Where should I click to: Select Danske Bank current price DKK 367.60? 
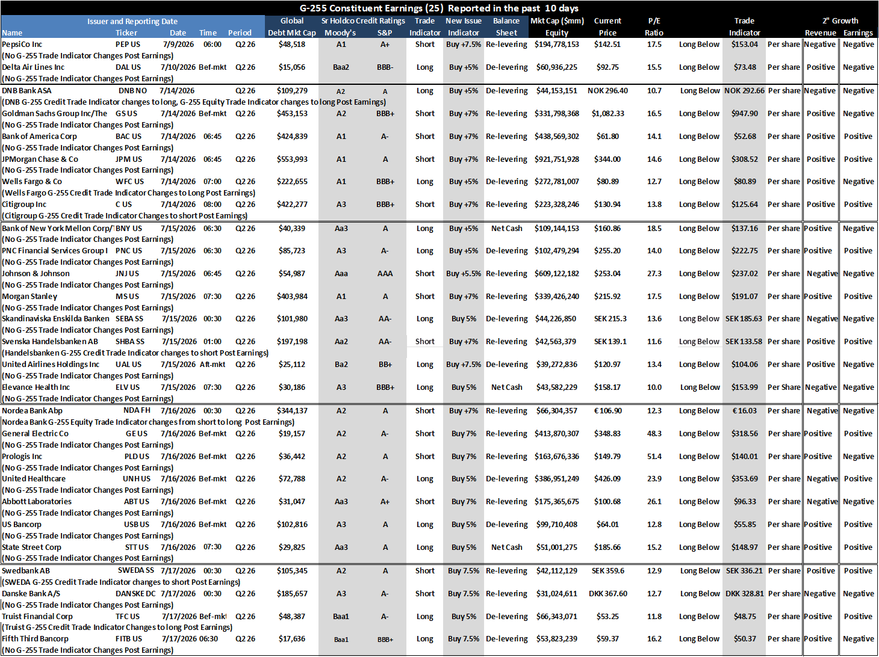point(607,594)
